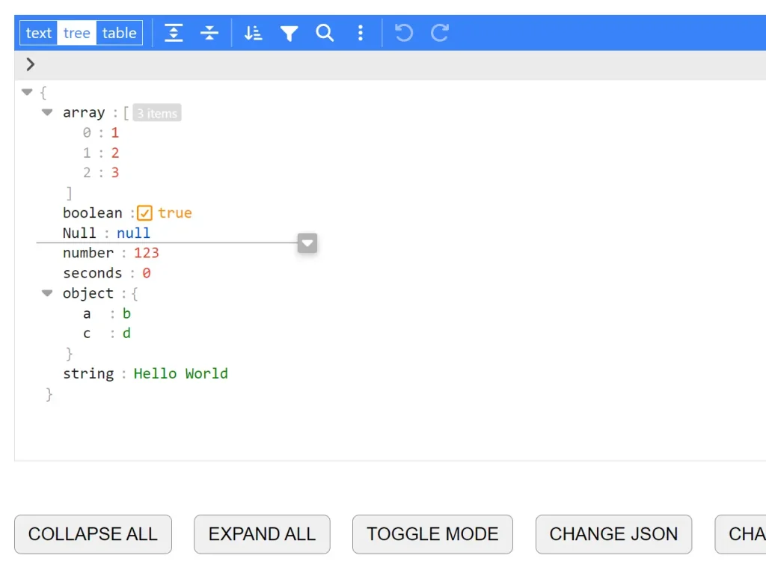This screenshot has height=573, width=766.
Task: Expand the navigation bar chevron
Action: click(30, 64)
